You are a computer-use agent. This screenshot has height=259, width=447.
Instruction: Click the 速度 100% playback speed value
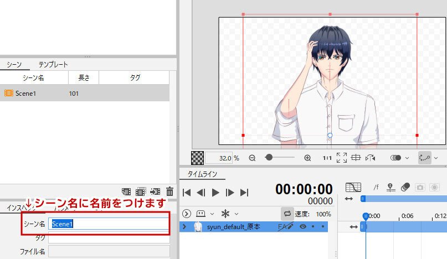click(323, 214)
